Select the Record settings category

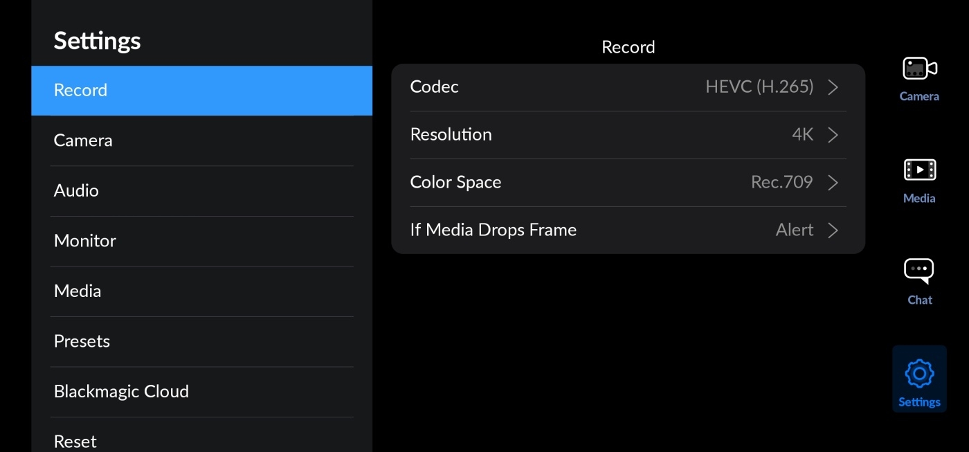coord(201,91)
